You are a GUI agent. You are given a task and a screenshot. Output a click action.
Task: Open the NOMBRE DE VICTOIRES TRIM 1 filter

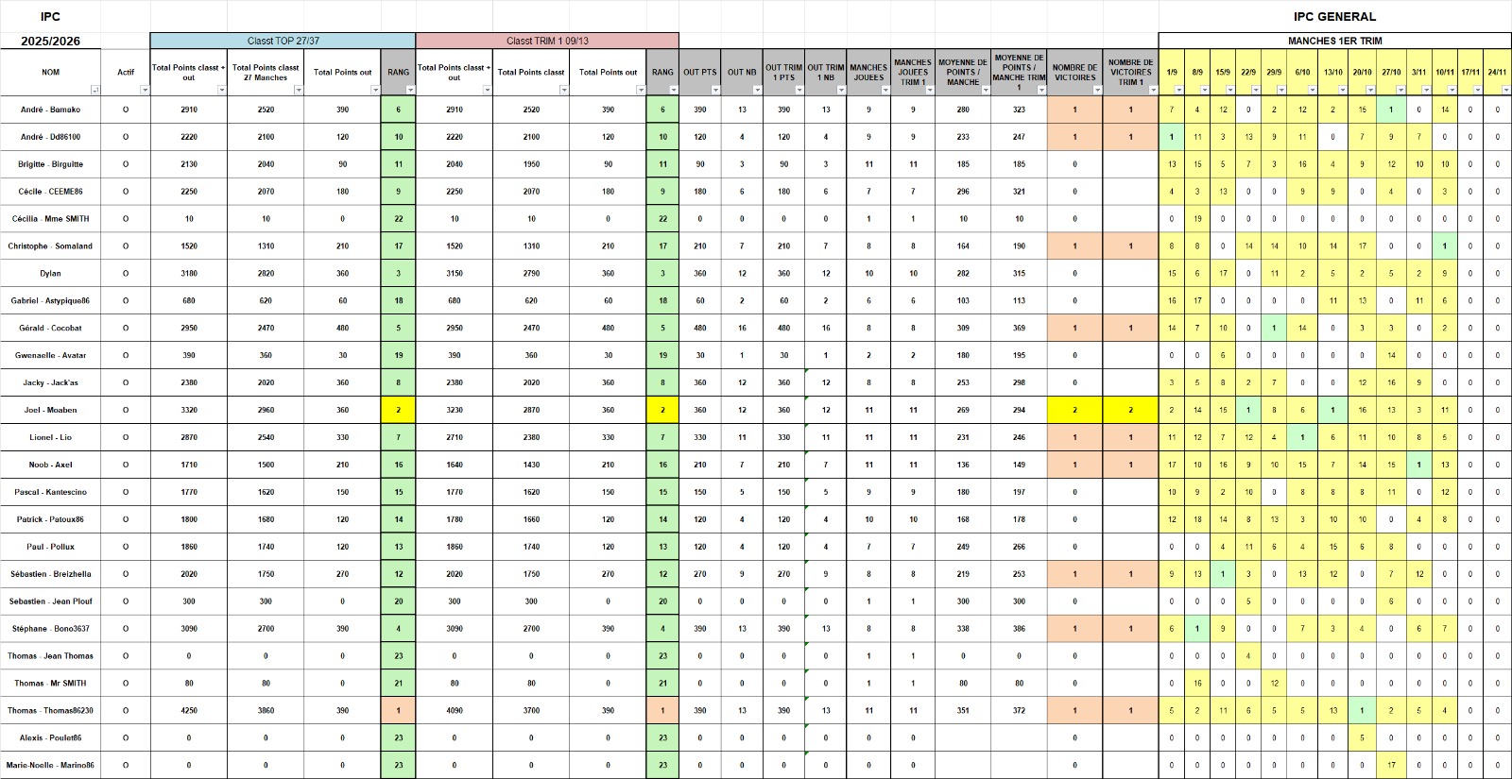point(1153,90)
